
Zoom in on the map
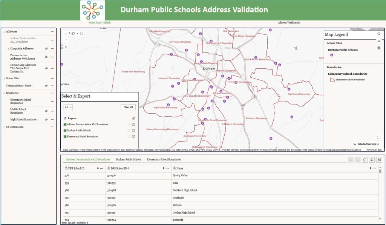(x=66, y=34)
